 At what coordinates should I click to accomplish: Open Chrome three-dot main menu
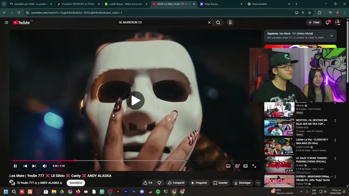click(345, 13)
